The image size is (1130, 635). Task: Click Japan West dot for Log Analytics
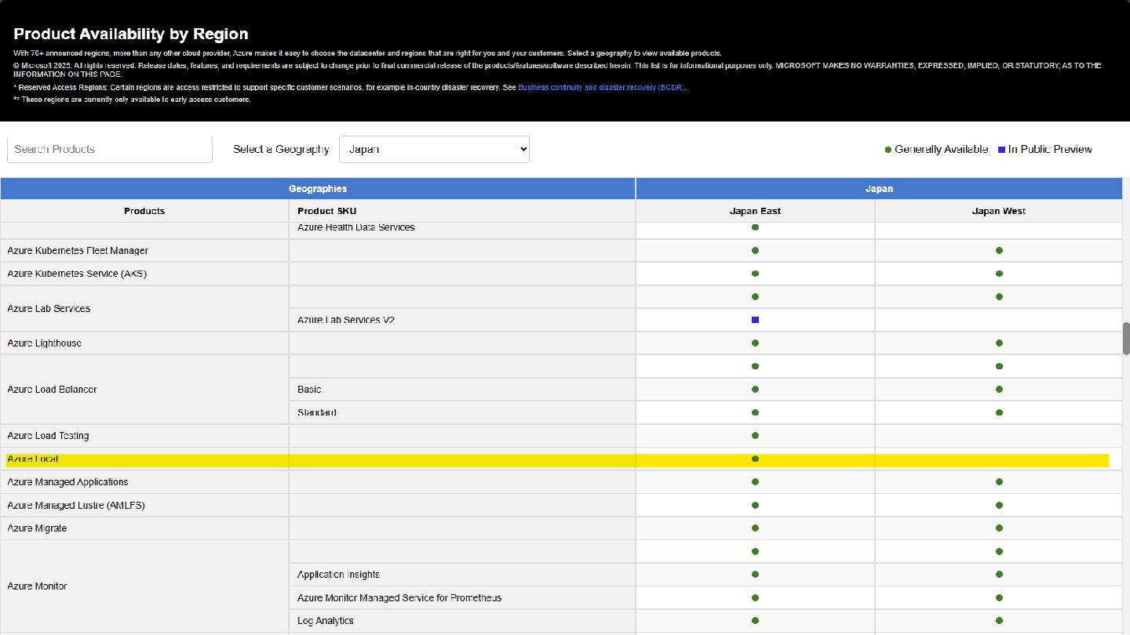(999, 621)
